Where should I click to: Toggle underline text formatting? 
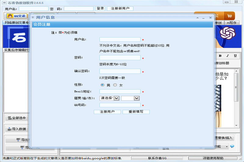(235, 56)
